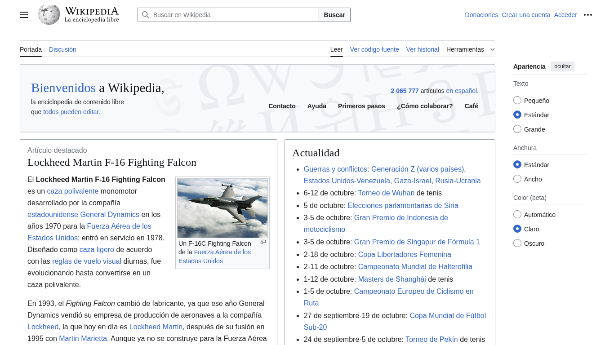Enable the Oscuro color theme

coord(517,243)
